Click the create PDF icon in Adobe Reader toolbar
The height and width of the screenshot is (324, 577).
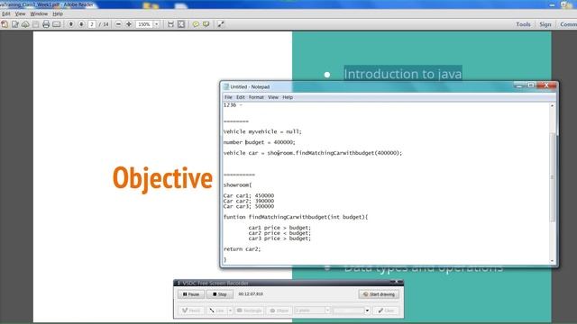(5, 24)
